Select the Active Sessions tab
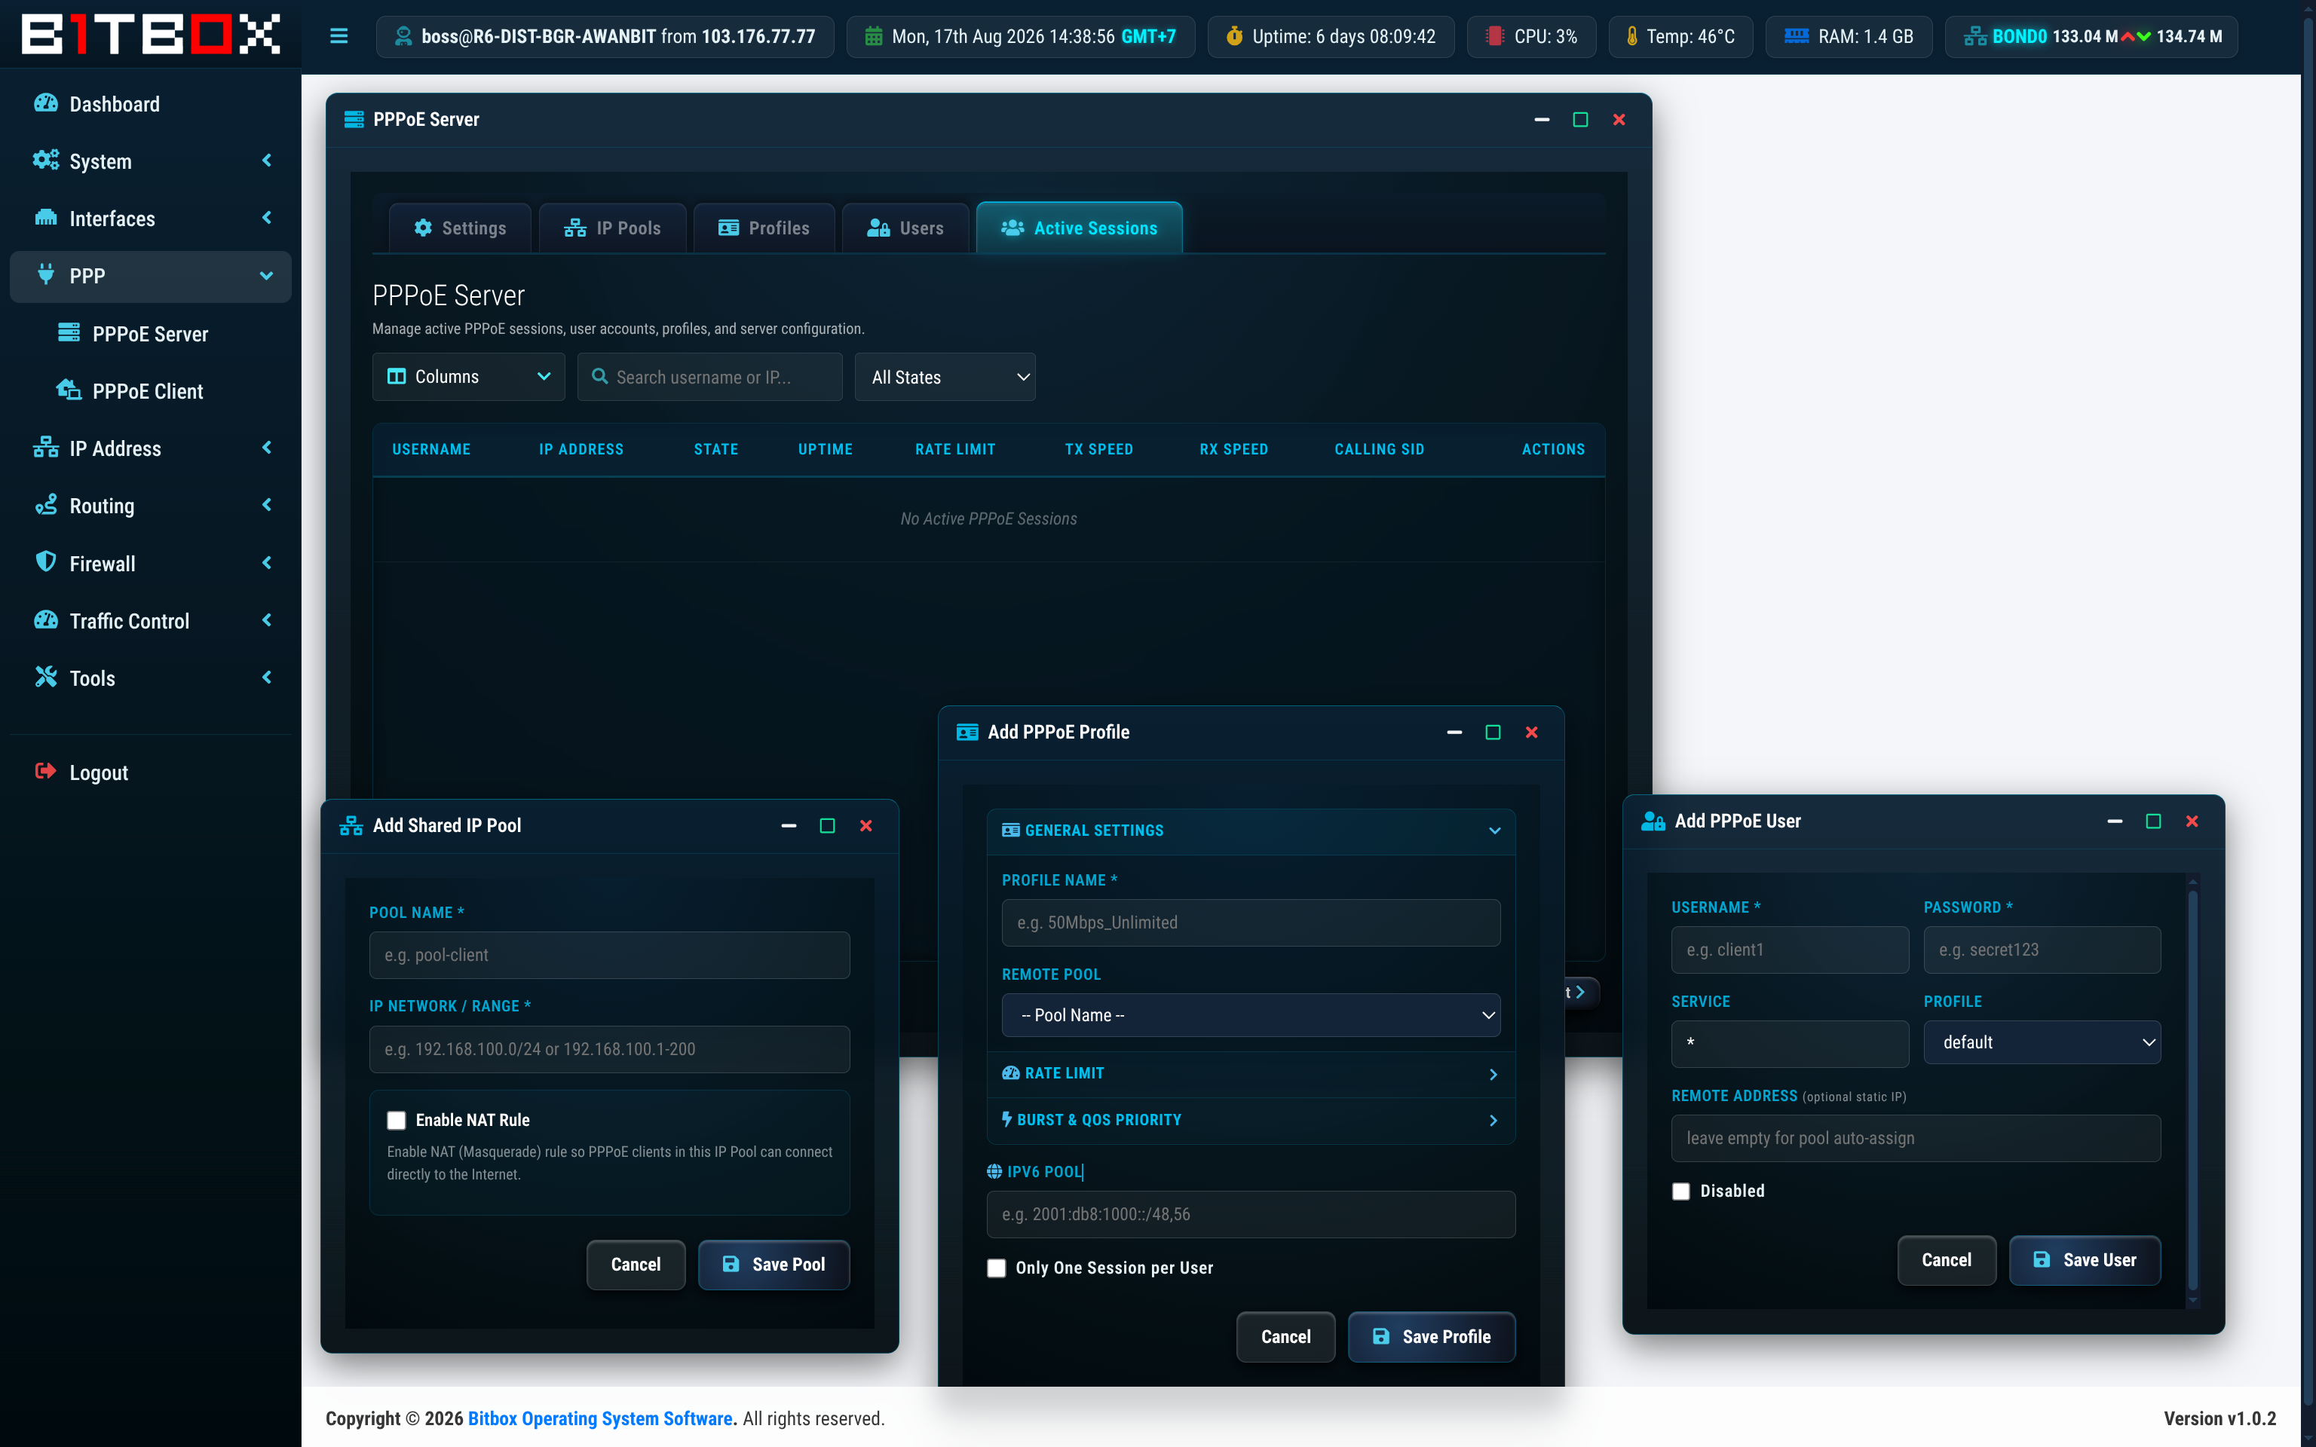Image resolution: width=2316 pixels, height=1447 pixels. pos(1080,228)
